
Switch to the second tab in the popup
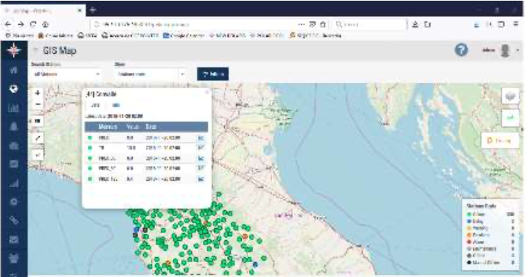(x=116, y=105)
